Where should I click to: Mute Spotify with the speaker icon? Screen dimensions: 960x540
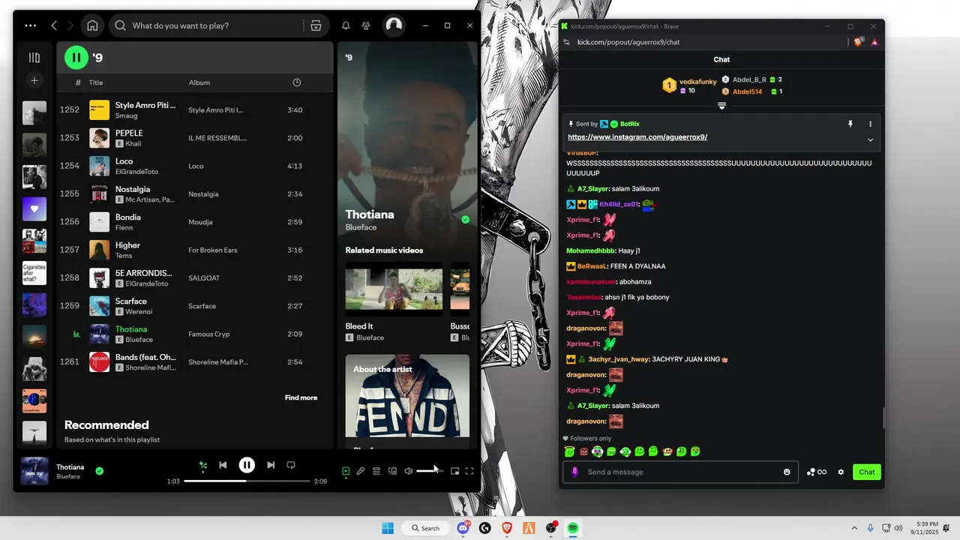tap(408, 471)
